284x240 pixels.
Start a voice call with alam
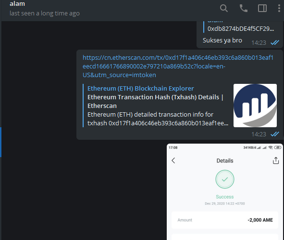pos(243,8)
